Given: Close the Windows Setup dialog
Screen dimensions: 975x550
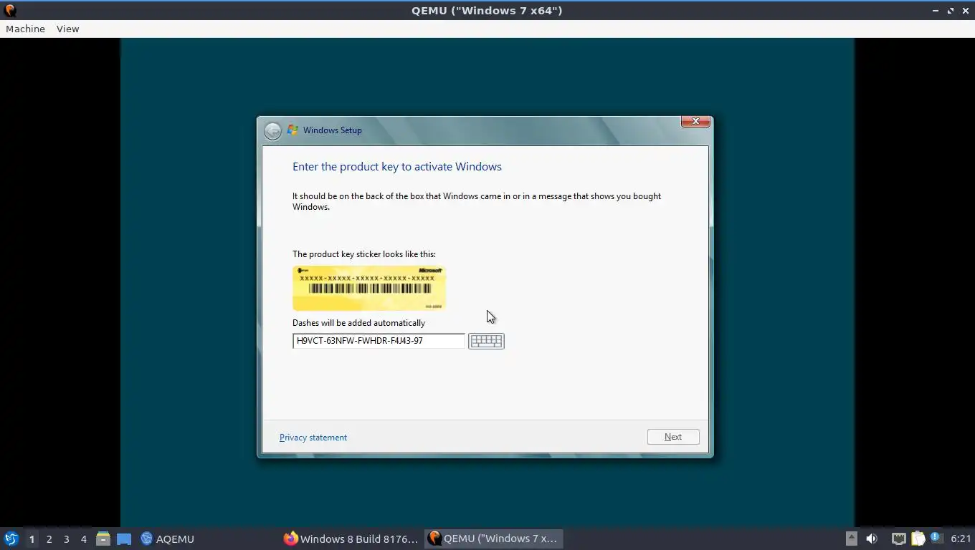Looking at the screenshot, I should coord(695,121).
